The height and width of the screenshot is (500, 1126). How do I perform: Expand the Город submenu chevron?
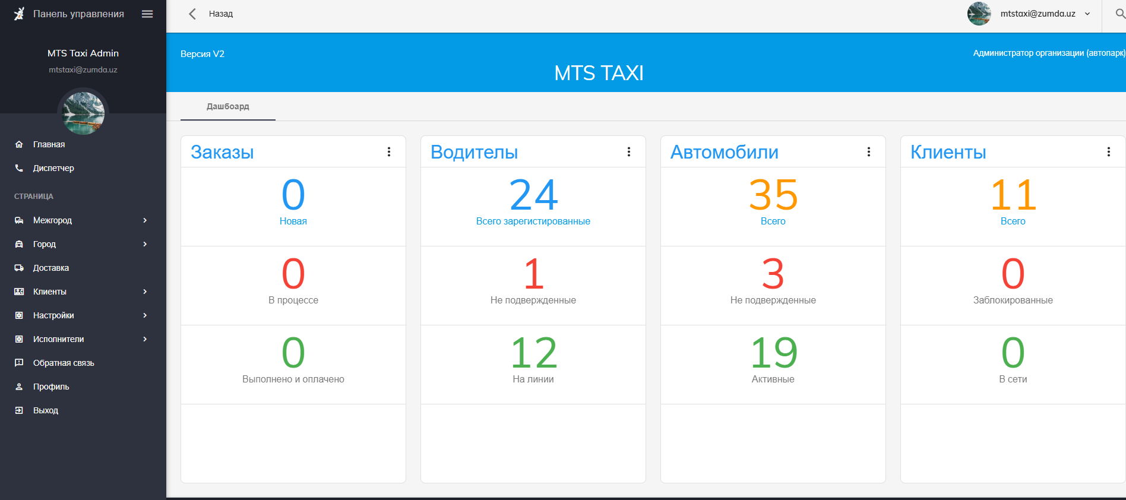[x=145, y=244]
